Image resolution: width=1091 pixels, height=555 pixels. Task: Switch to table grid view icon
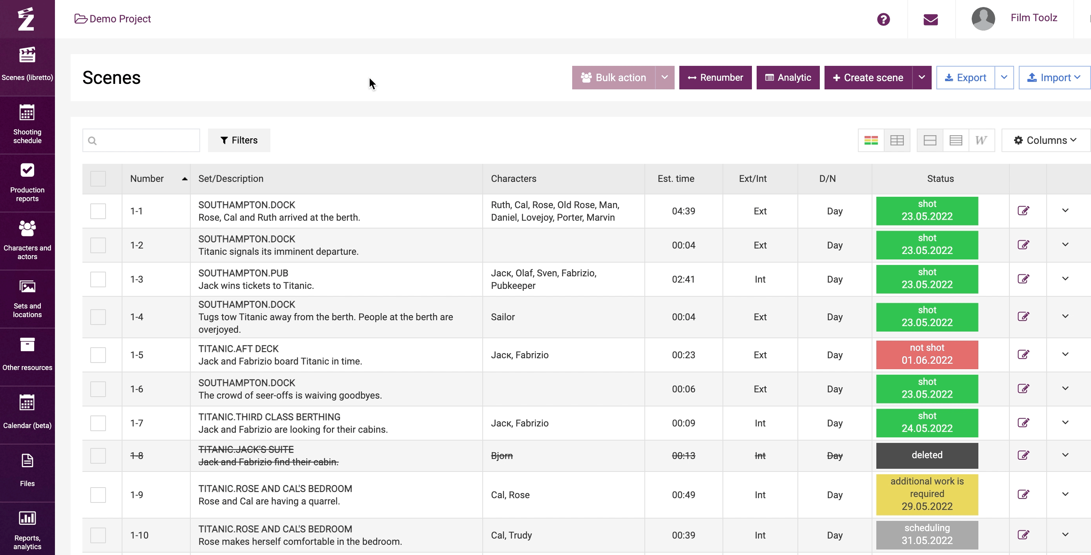(897, 140)
